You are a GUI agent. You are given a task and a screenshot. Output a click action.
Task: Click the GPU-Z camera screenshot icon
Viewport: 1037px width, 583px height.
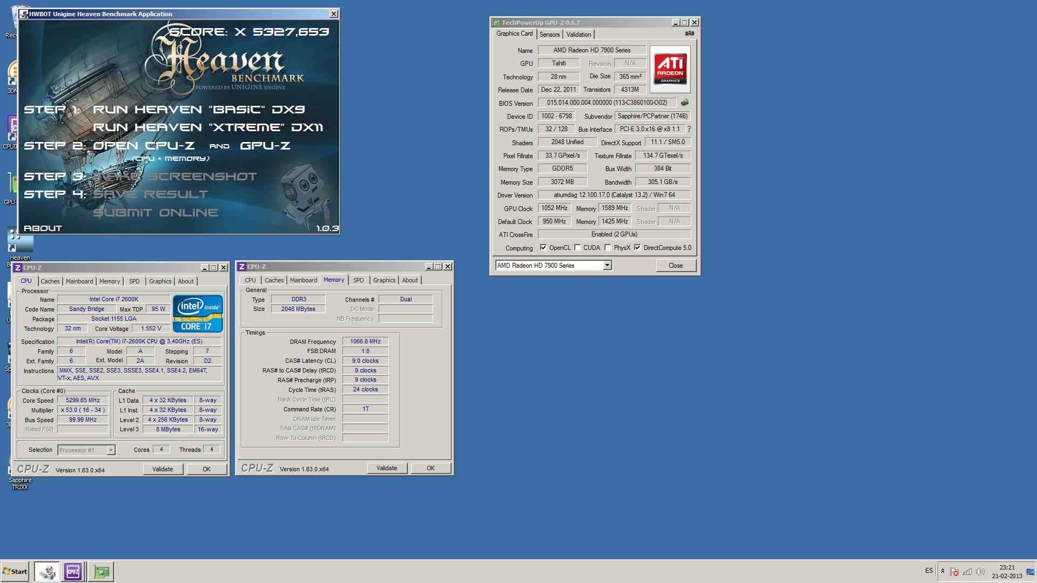pyautogui.click(x=690, y=33)
